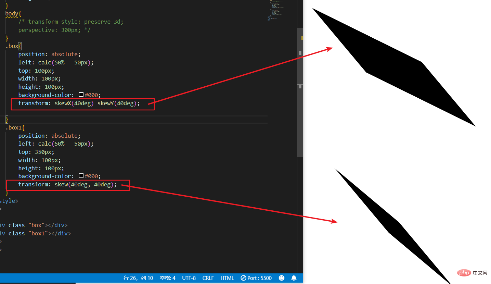Place cursor on skew(40deg, 40deg) line
The height and width of the screenshot is (284, 491).
[x=67, y=184]
